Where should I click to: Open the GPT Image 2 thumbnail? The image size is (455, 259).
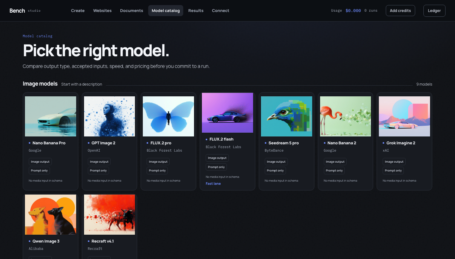click(x=109, y=117)
